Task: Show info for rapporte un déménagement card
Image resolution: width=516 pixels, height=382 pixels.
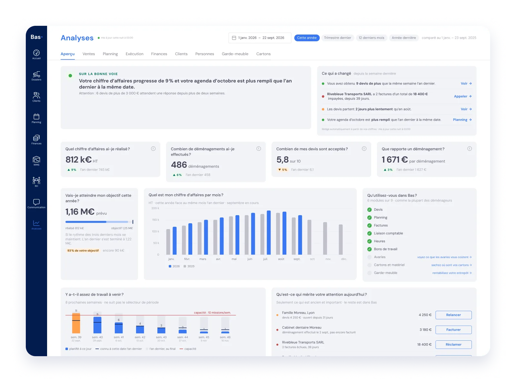Action: pos(470,149)
